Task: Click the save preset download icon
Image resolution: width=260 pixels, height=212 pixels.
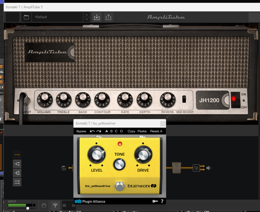Action: click(x=97, y=17)
